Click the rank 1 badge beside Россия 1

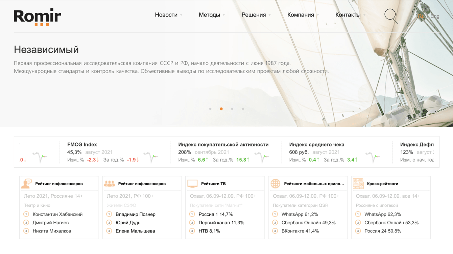point(192,214)
